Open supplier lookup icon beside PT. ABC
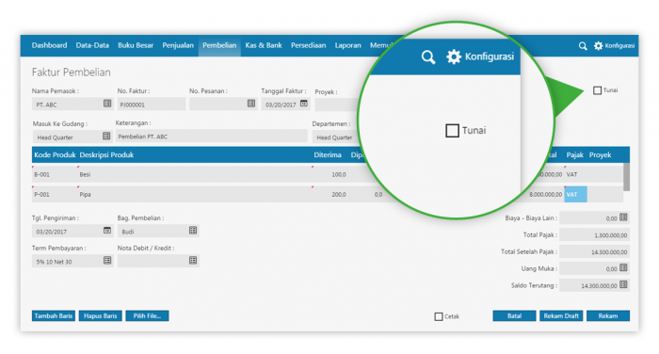Image resolution: width=659 pixels, height=354 pixels. coord(107,104)
